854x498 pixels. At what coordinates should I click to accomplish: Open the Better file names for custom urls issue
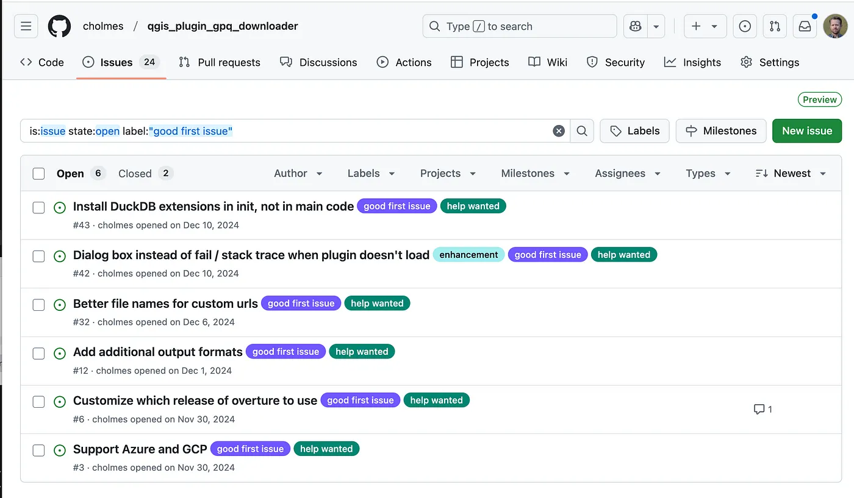[x=165, y=304]
